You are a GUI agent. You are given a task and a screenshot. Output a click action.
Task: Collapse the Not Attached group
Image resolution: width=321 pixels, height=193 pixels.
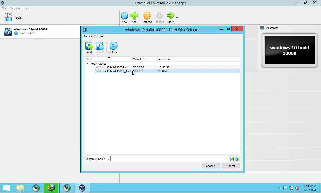point(88,64)
